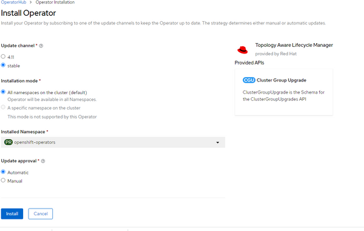The image size is (364, 231).
Task: Select the stable update channel
Action: (3, 65)
